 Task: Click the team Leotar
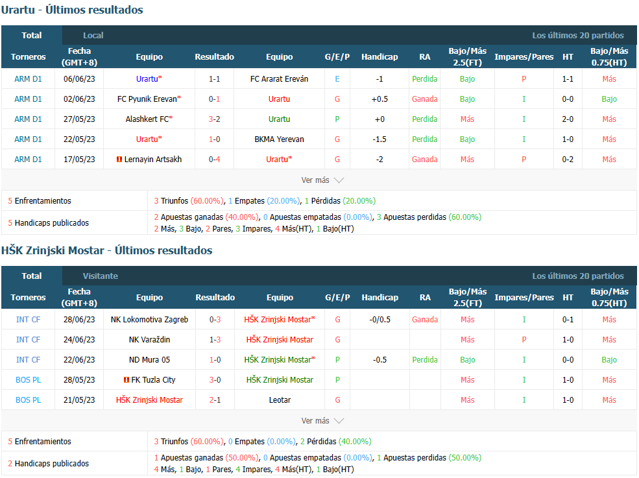tap(280, 400)
